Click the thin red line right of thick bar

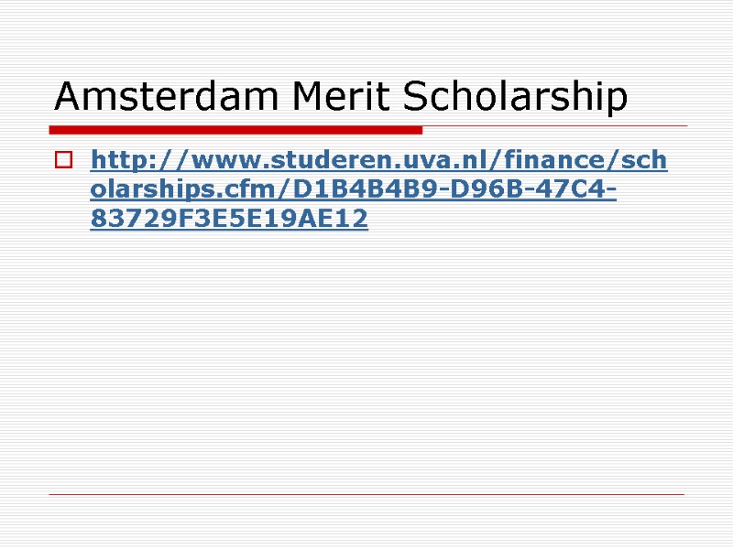point(554,126)
